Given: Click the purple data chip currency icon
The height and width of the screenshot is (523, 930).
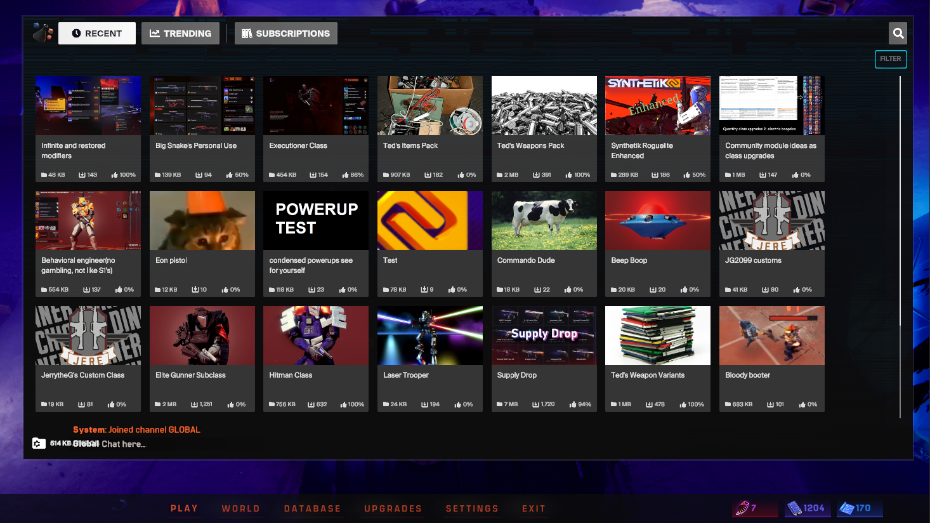Looking at the screenshot, I should pyautogui.click(x=794, y=508).
